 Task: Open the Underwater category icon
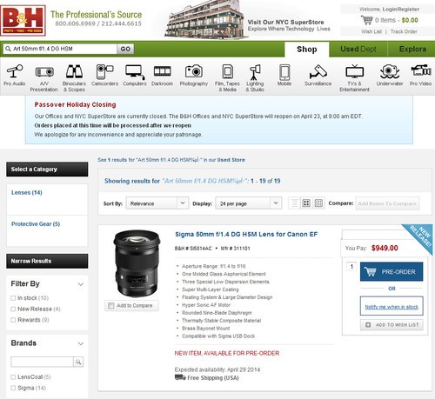390,71
